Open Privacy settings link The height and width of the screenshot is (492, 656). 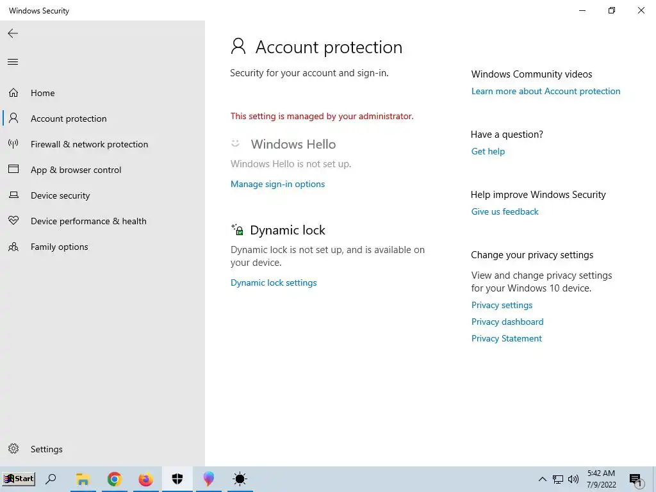click(502, 306)
